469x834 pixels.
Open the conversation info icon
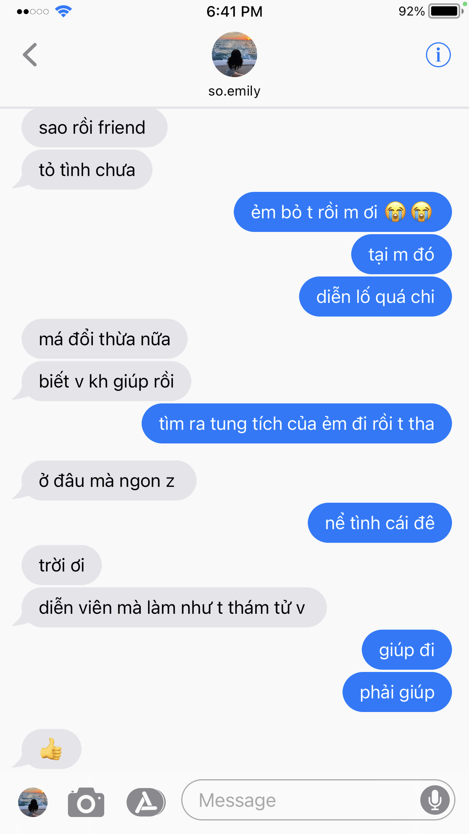point(438,55)
